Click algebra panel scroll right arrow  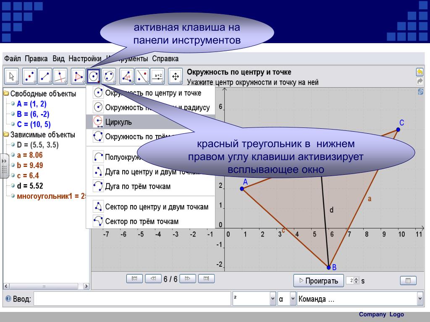[x=86, y=286]
